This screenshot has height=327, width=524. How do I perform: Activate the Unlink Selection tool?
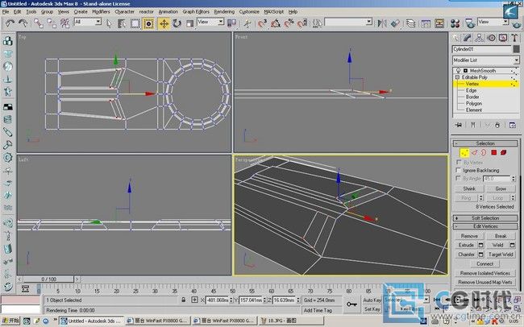point(52,23)
